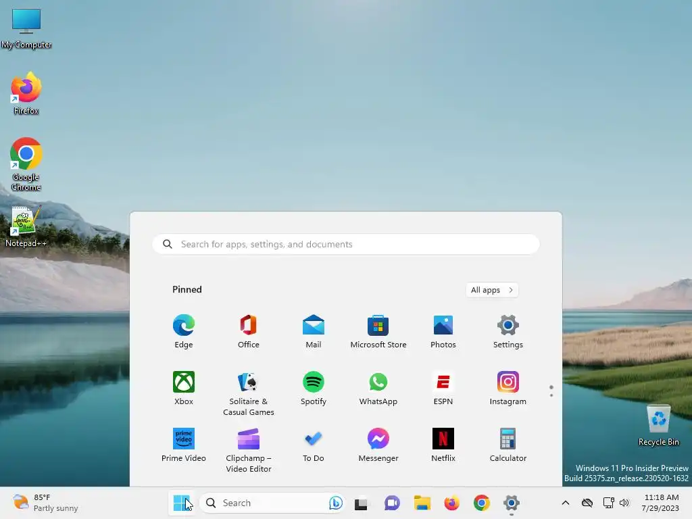Select My Computer desktop icon
Image resolution: width=692 pixels, height=519 pixels.
(26, 28)
